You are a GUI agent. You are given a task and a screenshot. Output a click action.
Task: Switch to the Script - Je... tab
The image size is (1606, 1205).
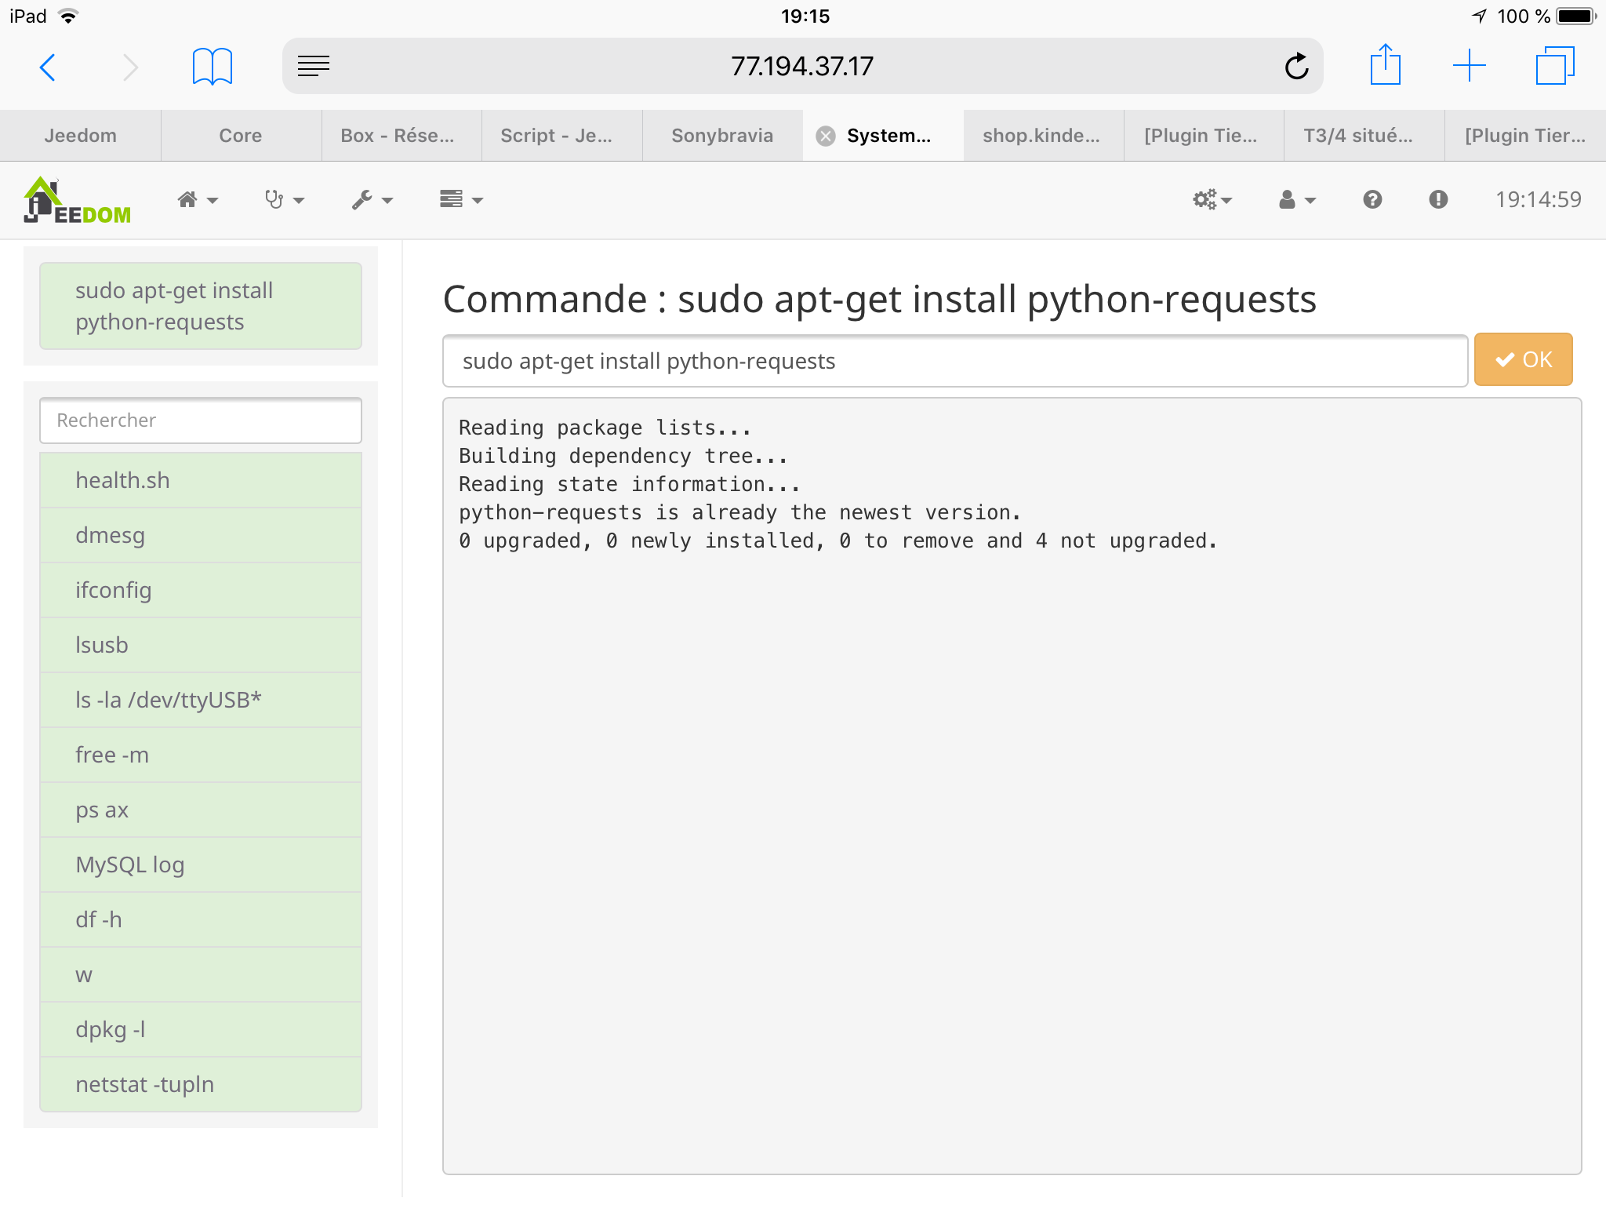click(x=561, y=136)
